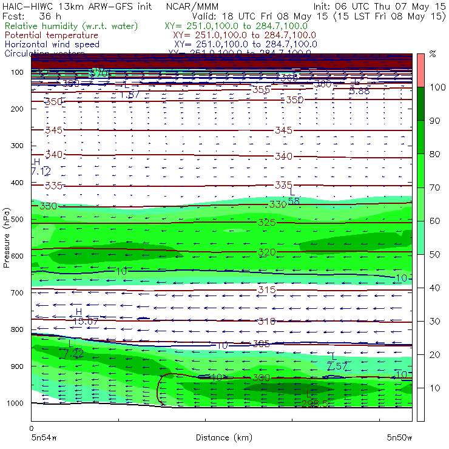Click the blue 'L 1.87' wind minimum marker
The width and height of the screenshot is (449, 449).
point(129,90)
